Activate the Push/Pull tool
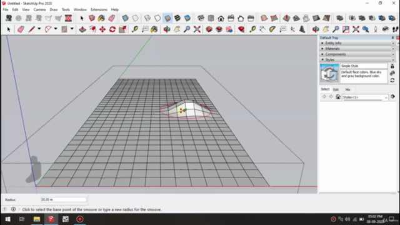This screenshot has height=225, width=400. point(82,29)
